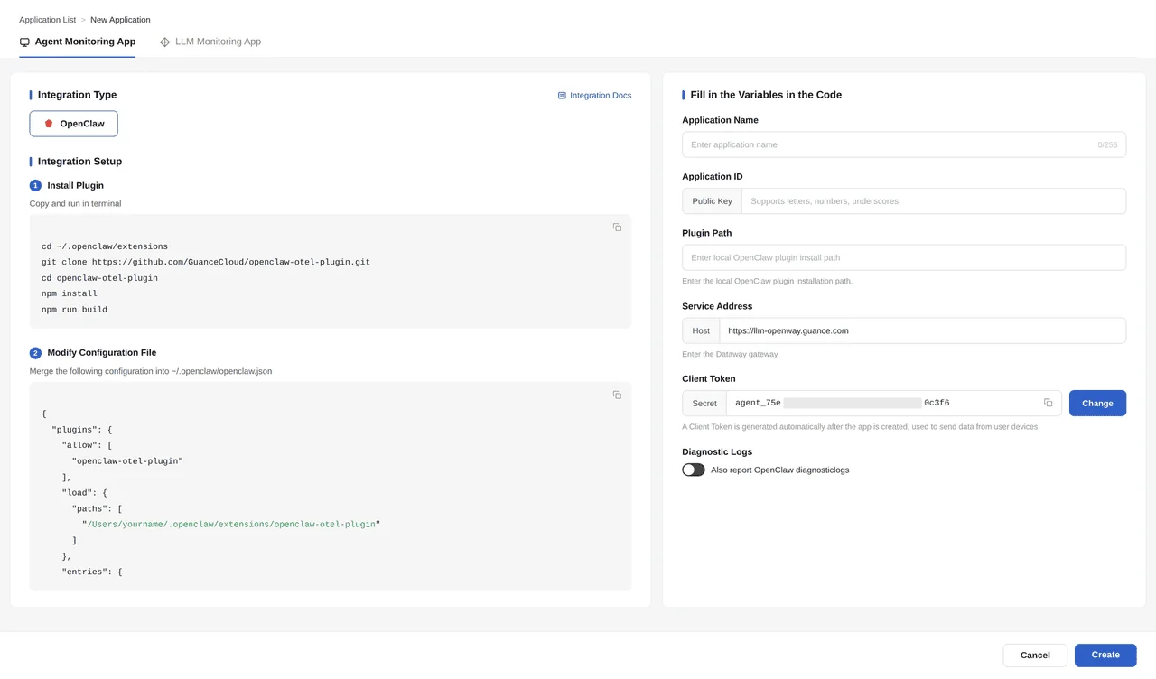Screen dimensions: 1156x679
Task: Focus the Application Name input field
Action: pos(904,144)
